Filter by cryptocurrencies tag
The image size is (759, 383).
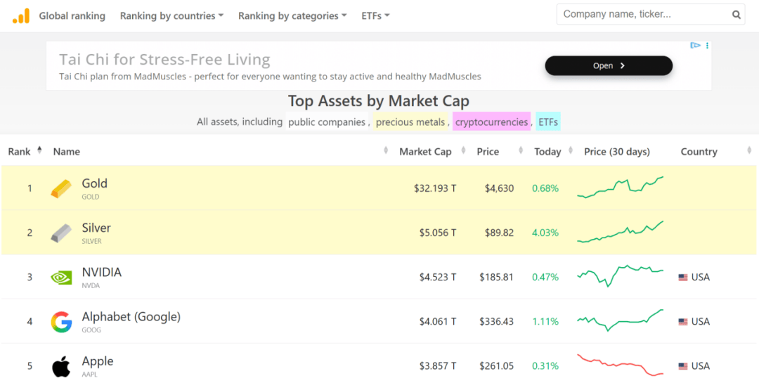491,122
